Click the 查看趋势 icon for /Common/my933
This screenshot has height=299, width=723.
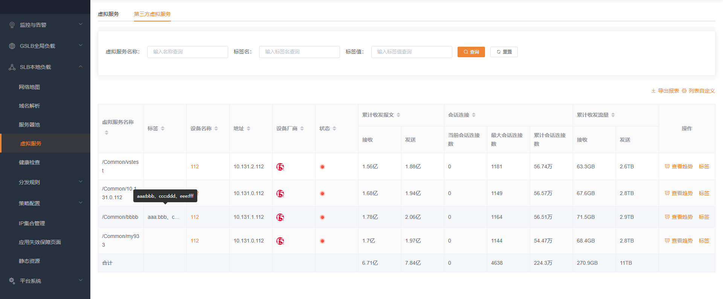pyautogui.click(x=667, y=241)
